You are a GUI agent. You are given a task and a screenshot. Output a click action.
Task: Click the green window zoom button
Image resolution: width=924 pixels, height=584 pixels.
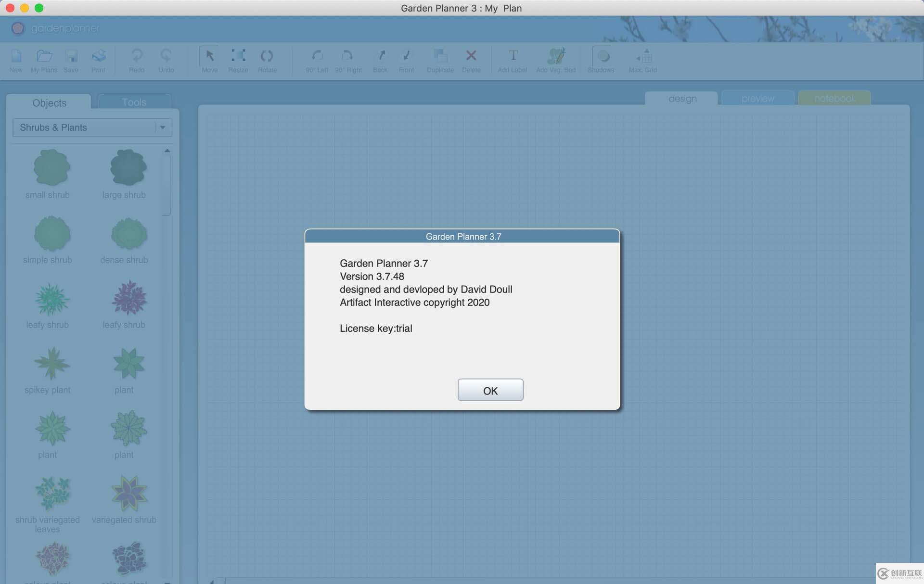39,8
